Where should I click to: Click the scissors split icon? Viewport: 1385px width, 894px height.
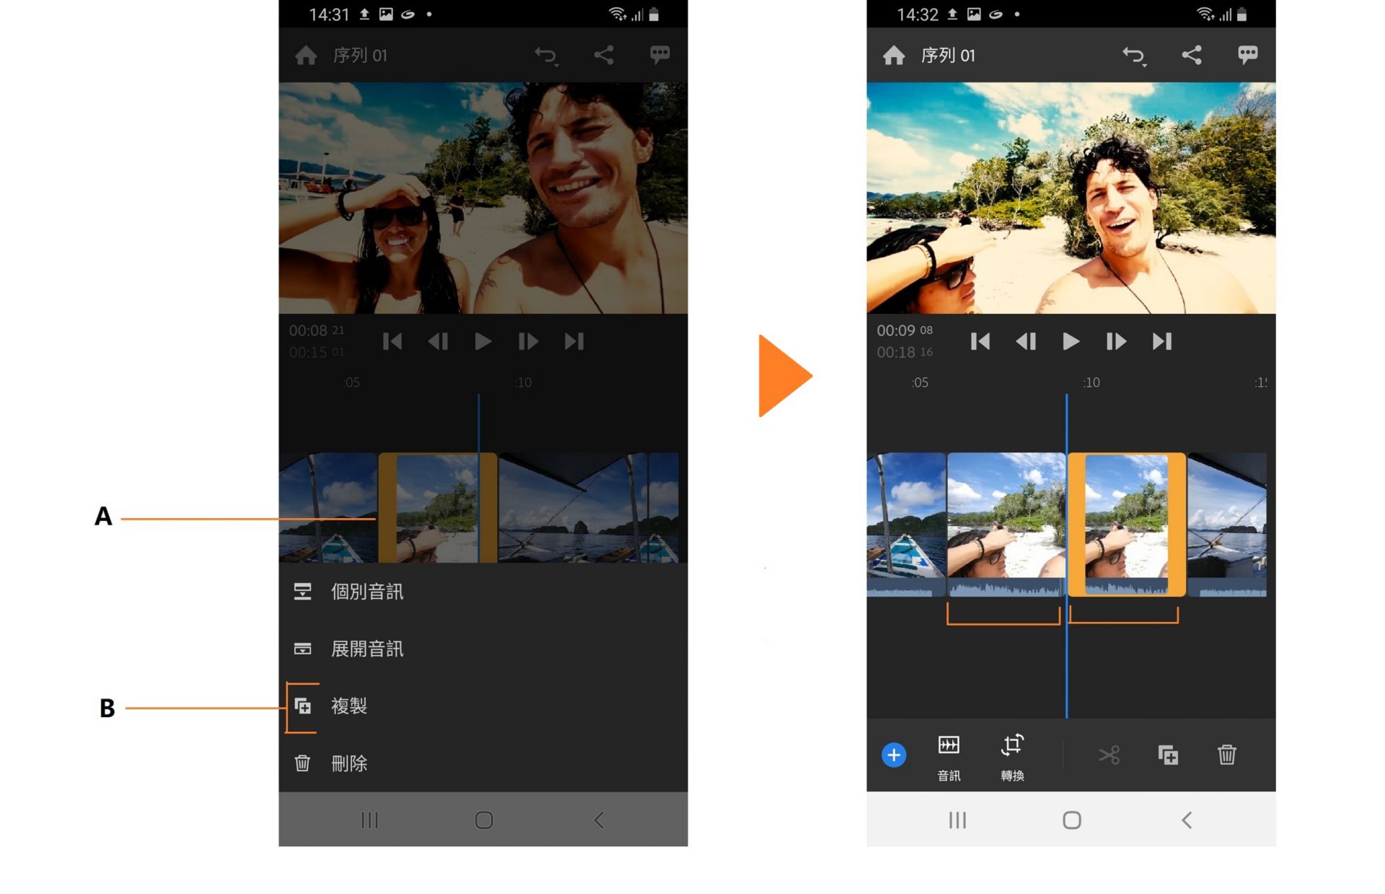click(x=1109, y=755)
